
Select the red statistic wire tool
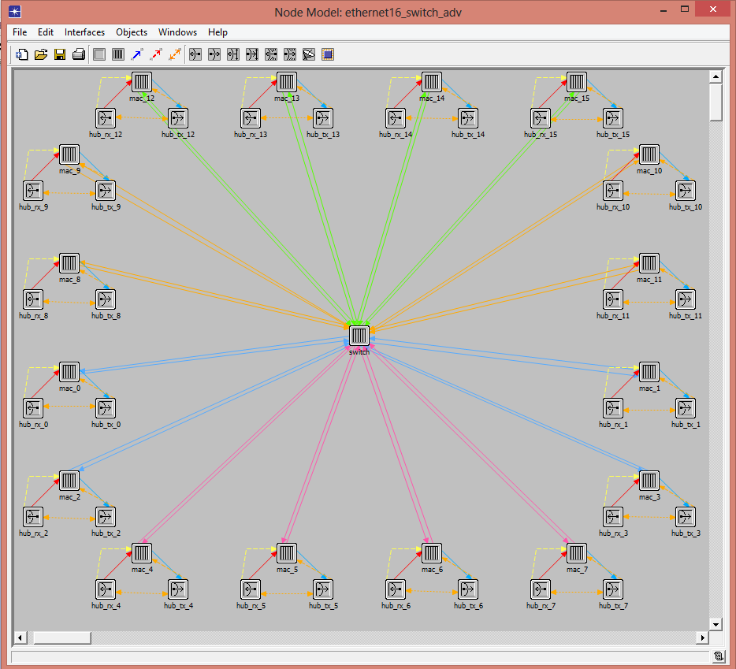(156, 54)
